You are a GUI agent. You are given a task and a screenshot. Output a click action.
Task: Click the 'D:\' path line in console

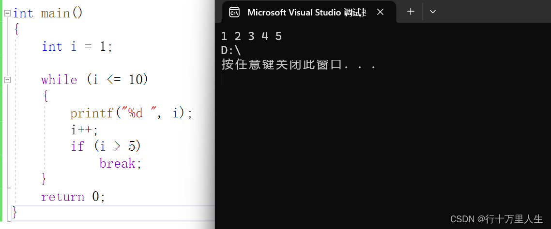[231, 51]
